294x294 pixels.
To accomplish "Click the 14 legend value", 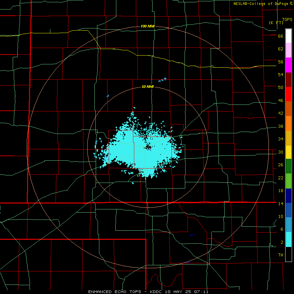I will pos(281,204).
